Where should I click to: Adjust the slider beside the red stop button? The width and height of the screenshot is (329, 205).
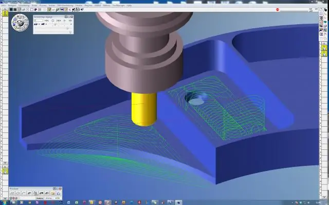(294, 11)
